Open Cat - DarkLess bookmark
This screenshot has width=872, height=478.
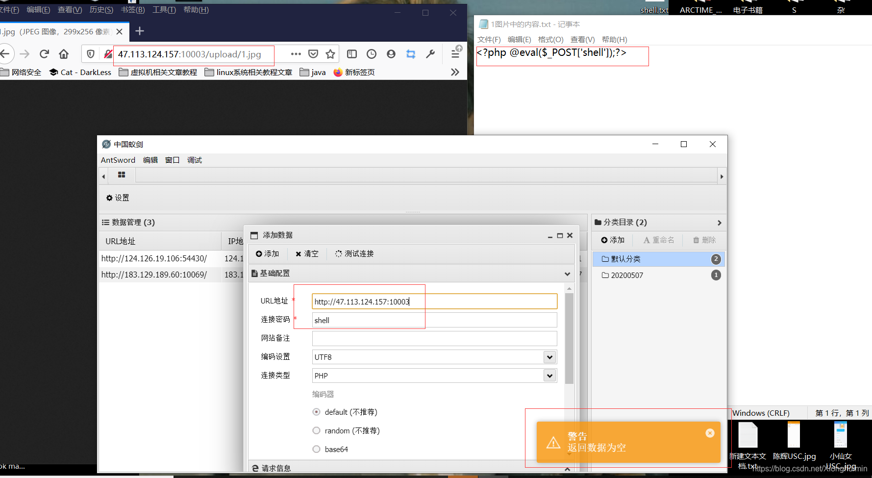tap(80, 72)
